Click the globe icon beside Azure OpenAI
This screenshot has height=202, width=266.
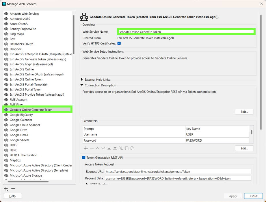[6, 24]
